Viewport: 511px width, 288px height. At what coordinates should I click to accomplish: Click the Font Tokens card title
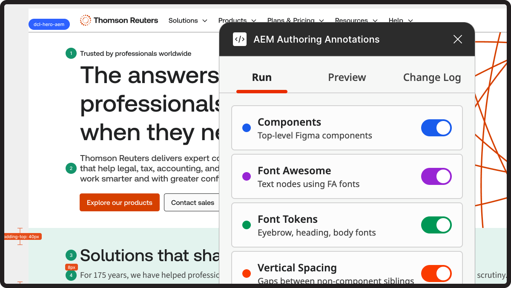(x=287, y=219)
